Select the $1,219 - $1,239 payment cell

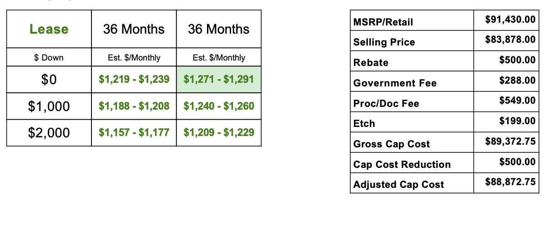(134, 79)
